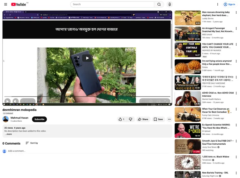
Task: Play the video using the center play button
Action: (87, 58)
